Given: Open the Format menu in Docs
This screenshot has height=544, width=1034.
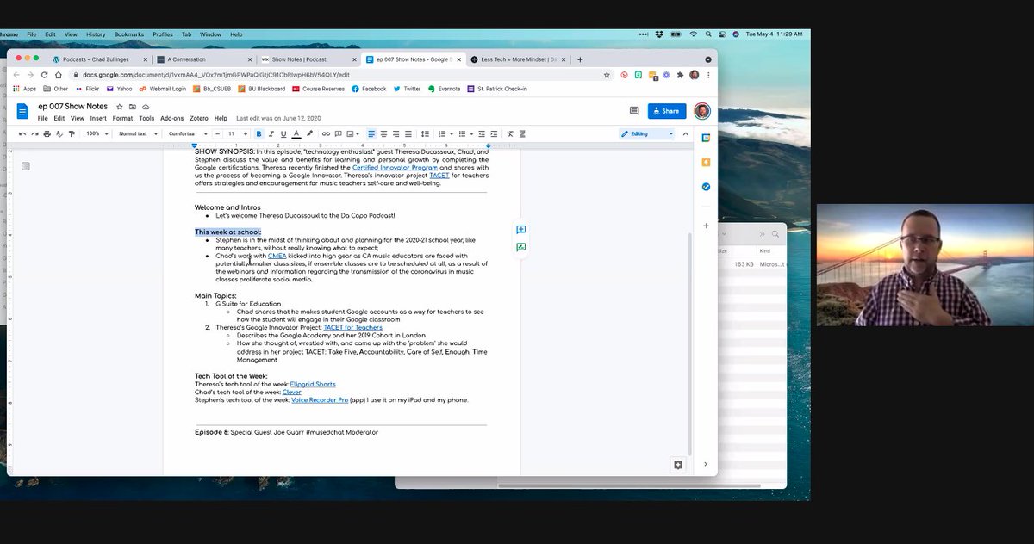Looking at the screenshot, I should tap(122, 118).
